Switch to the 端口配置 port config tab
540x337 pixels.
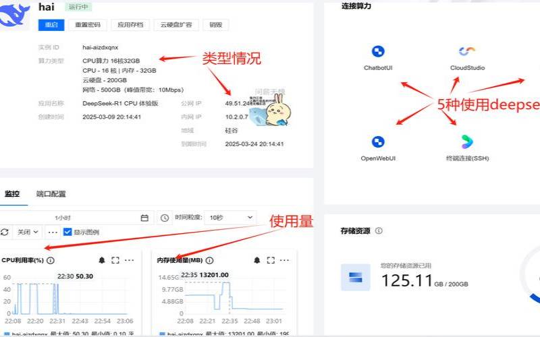click(51, 194)
